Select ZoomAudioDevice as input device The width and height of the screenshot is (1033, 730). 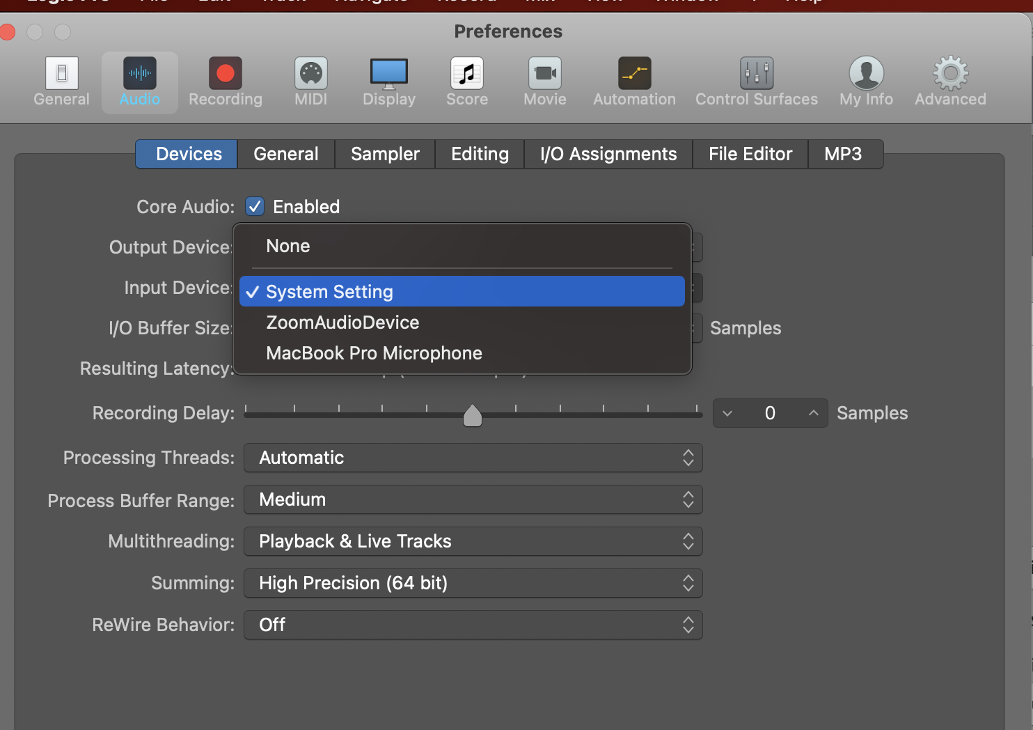coord(342,322)
